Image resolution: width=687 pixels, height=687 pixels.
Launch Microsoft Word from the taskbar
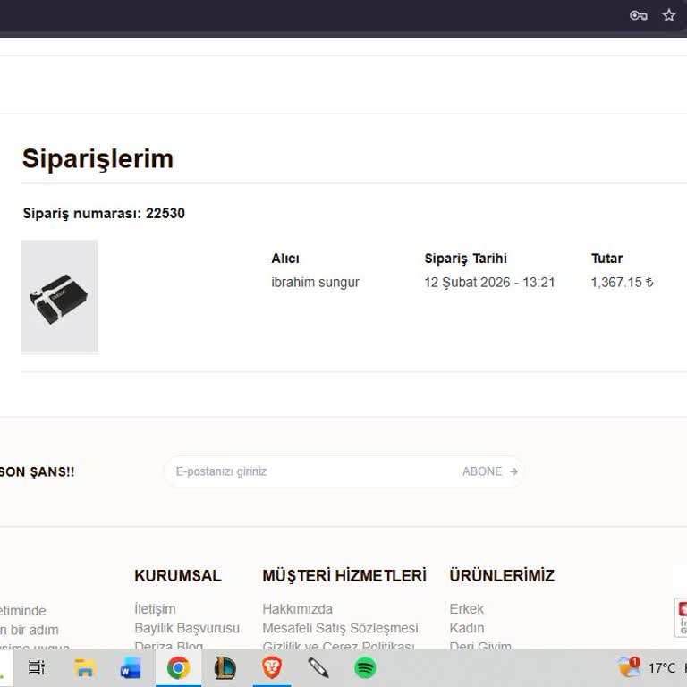coord(131,667)
